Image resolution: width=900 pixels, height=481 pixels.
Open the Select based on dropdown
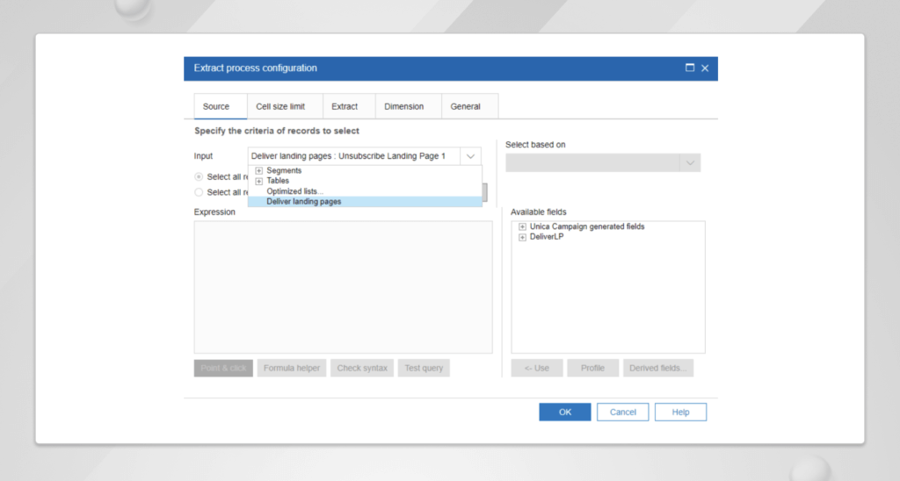(x=690, y=163)
